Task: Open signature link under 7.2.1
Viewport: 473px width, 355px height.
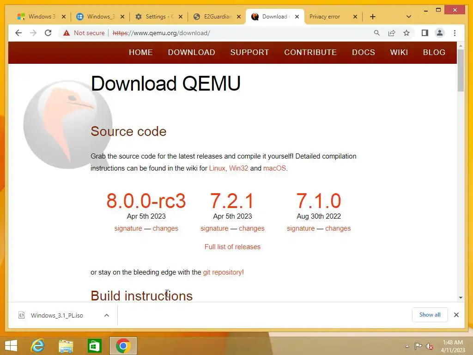Action: point(214,228)
